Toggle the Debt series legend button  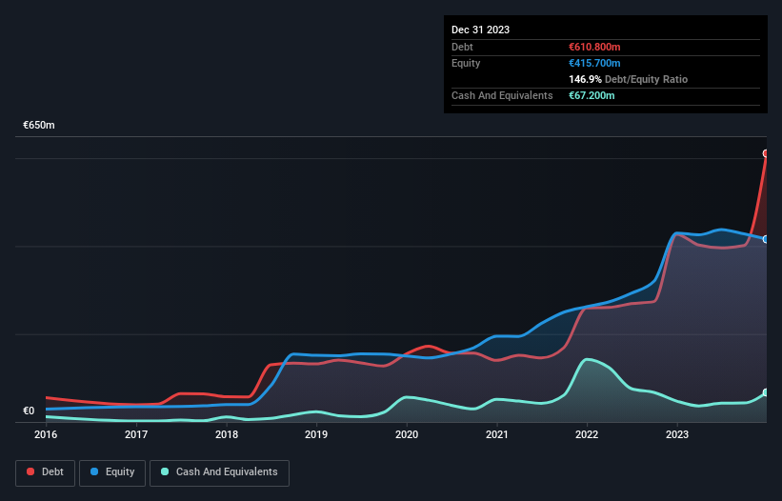[x=46, y=472]
